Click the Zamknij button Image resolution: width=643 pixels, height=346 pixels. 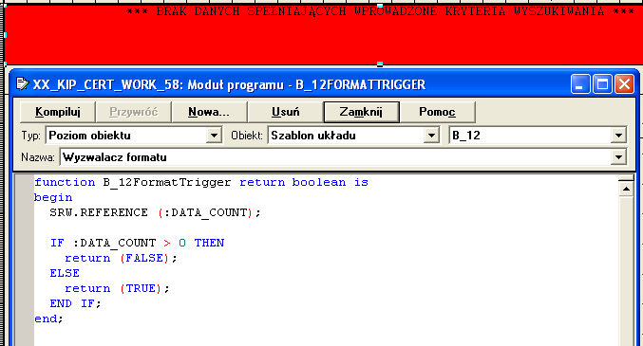(361, 112)
